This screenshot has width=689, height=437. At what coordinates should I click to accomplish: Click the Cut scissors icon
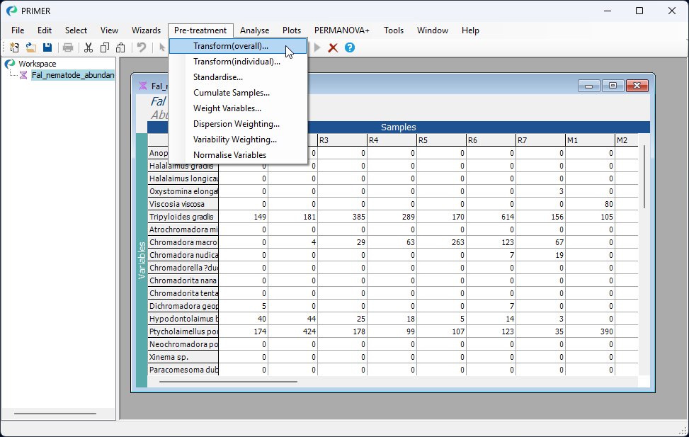(x=89, y=47)
